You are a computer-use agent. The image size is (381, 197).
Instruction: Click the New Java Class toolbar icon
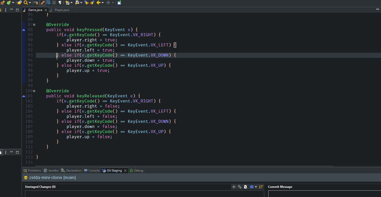9,3
